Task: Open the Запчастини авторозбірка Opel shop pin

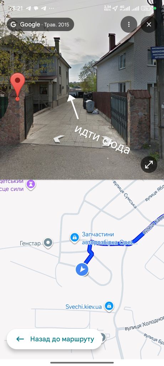Action: pyautogui.click(x=75, y=238)
